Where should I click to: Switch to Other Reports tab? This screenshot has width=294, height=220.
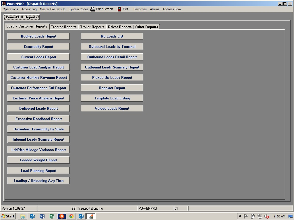pyautogui.click(x=147, y=27)
